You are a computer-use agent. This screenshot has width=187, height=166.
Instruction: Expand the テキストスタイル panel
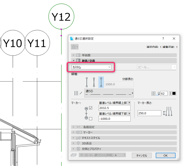pos(124,138)
